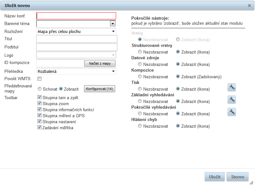255x185 pixels.
Task: Enable the Povolit WMTS checkbox
Action: pyautogui.click(x=39, y=79)
